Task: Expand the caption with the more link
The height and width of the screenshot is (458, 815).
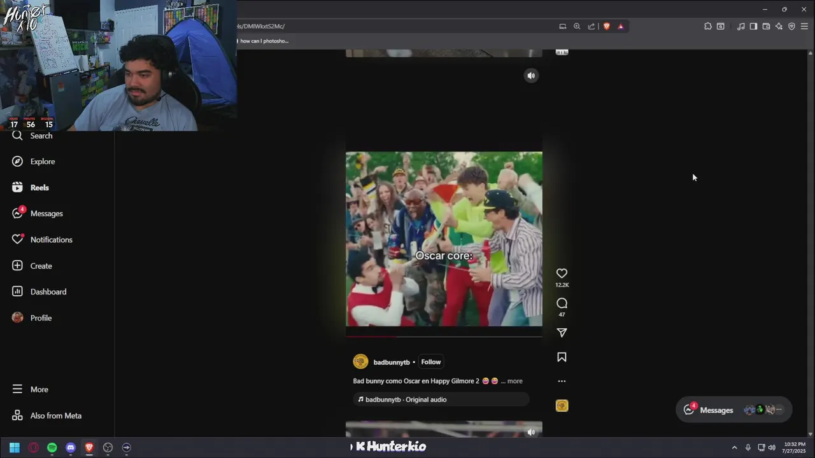Action: [x=514, y=381]
